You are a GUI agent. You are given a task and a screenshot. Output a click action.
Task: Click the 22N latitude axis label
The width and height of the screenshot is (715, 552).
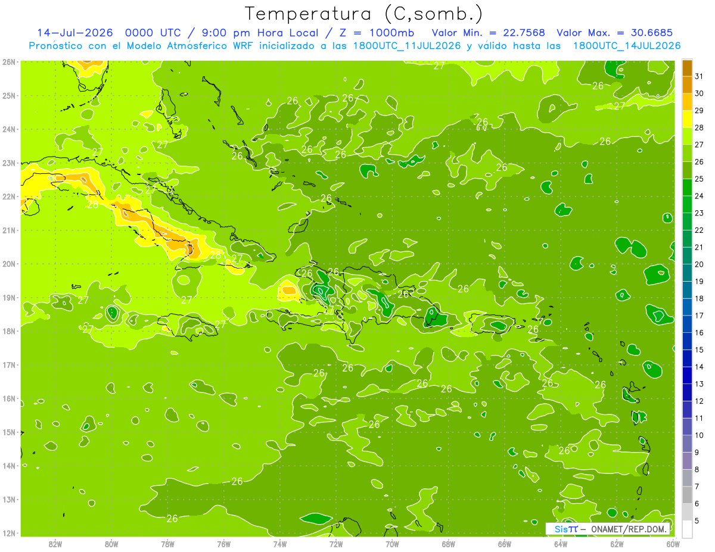[8, 197]
